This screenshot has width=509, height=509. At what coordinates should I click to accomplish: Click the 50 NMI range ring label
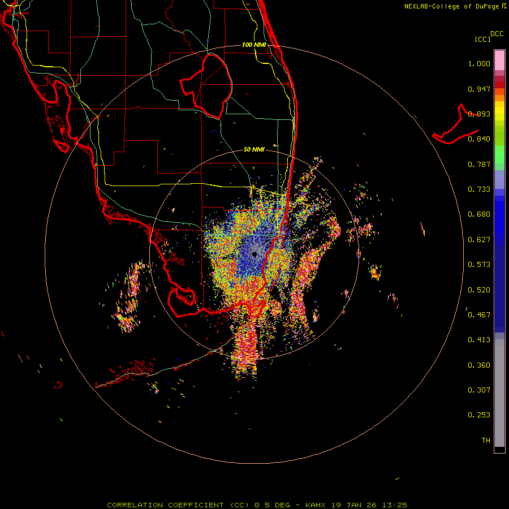[x=254, y=149]
